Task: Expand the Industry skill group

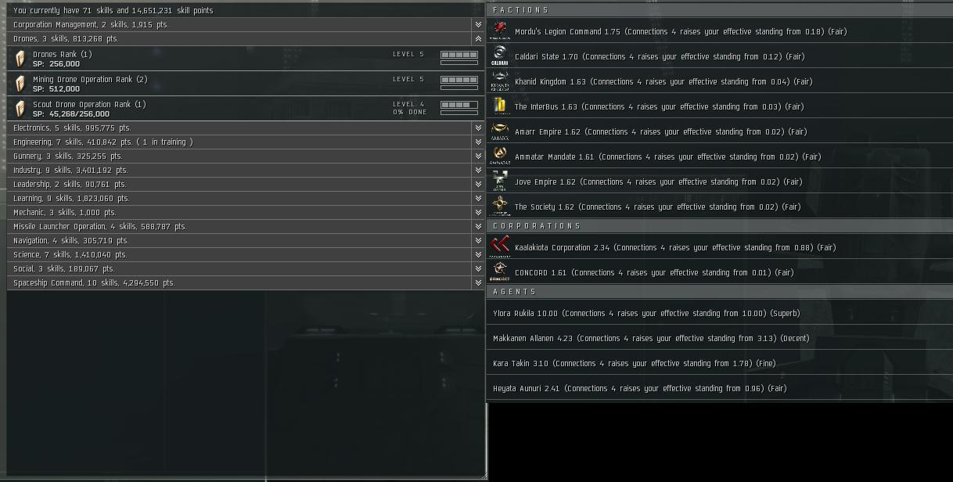Action: 478,171
